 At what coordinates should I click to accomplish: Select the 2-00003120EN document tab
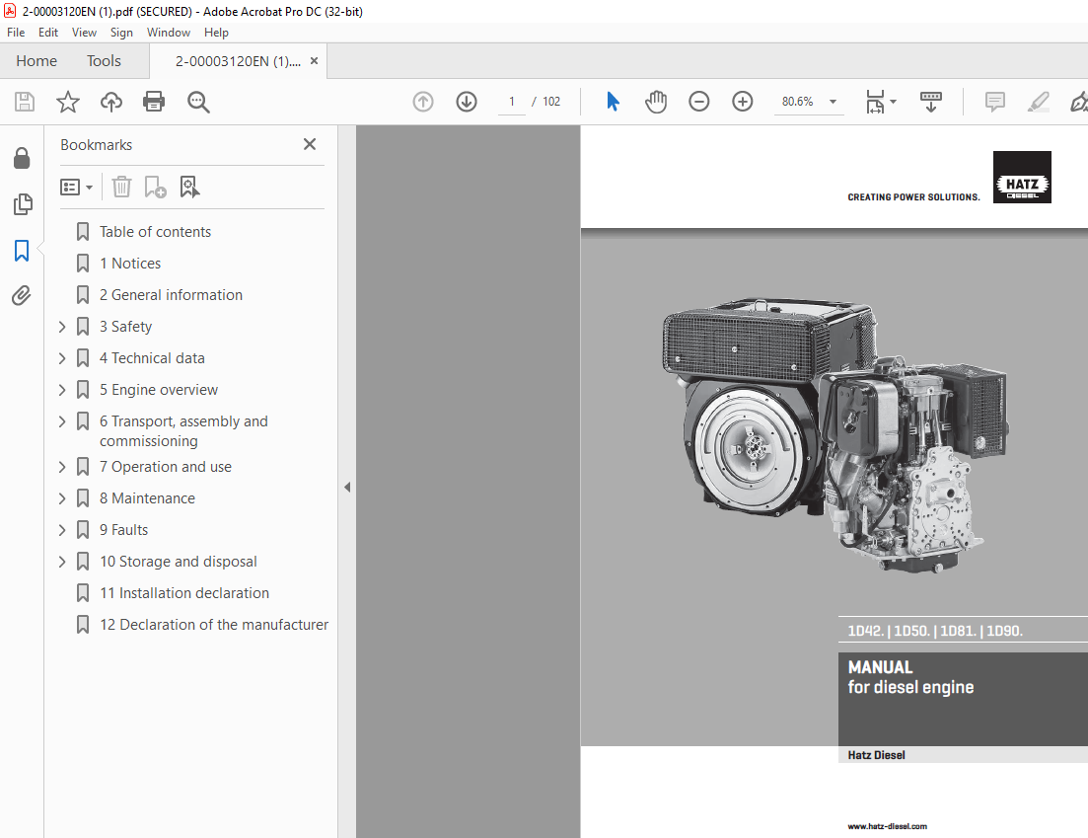pos(238,61)
